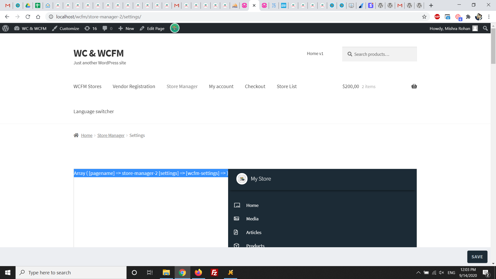Image resolution: width=496 pixels, height=279 pixels.
Task: Focus the Search products field
Action: 379,54
